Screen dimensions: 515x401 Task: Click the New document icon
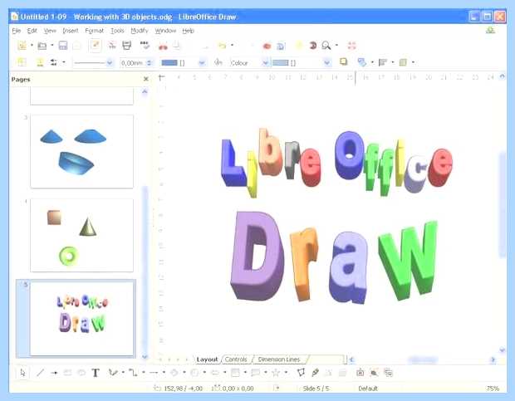[22, 46]
